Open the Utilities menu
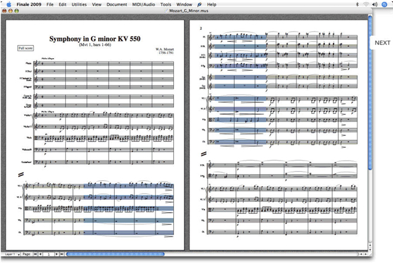This screenshot has height=263, width=393. pos(79,4)
